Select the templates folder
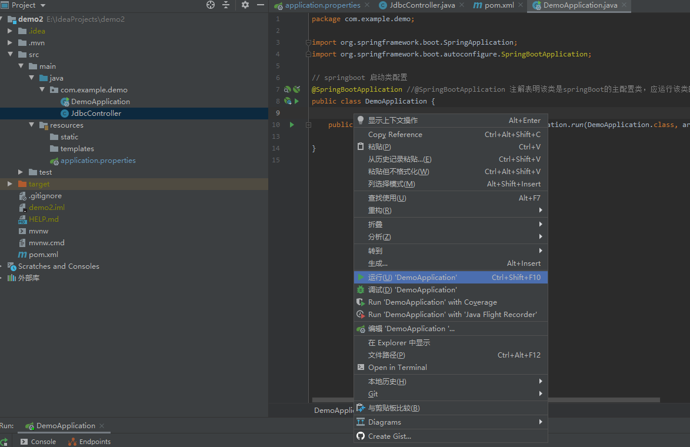Image resolution: width=690 pixels, height=447 pixels. point(77,149)
